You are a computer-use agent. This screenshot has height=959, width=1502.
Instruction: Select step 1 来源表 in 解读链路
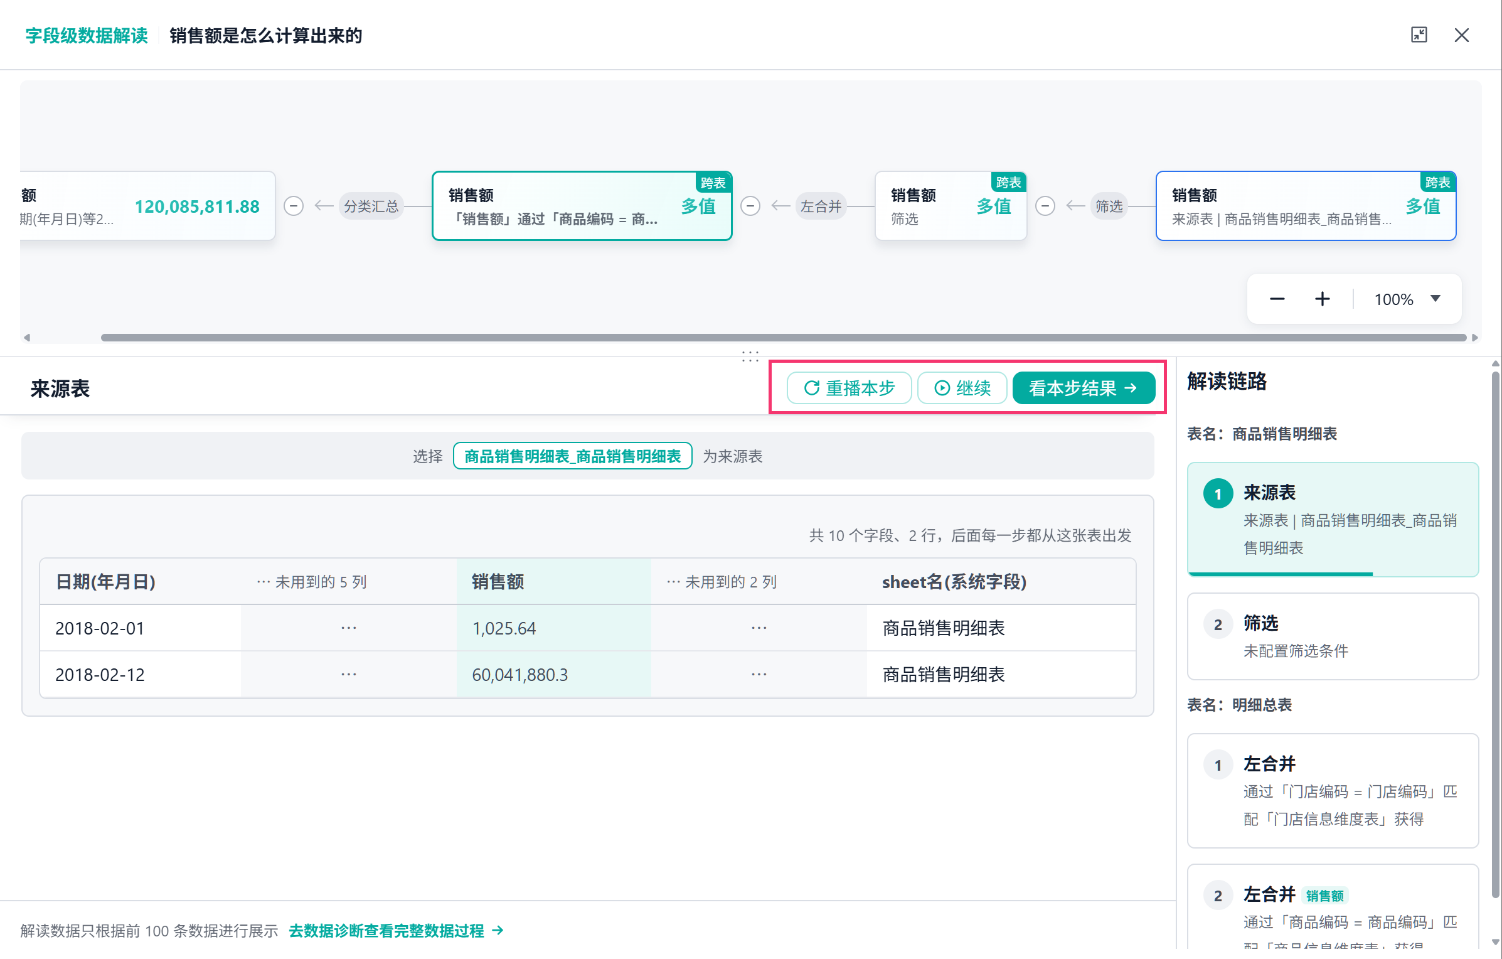tap(1333, 520)
